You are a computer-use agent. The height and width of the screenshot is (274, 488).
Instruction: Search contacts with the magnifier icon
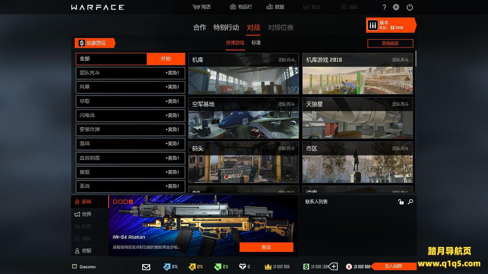click(410, 202)
